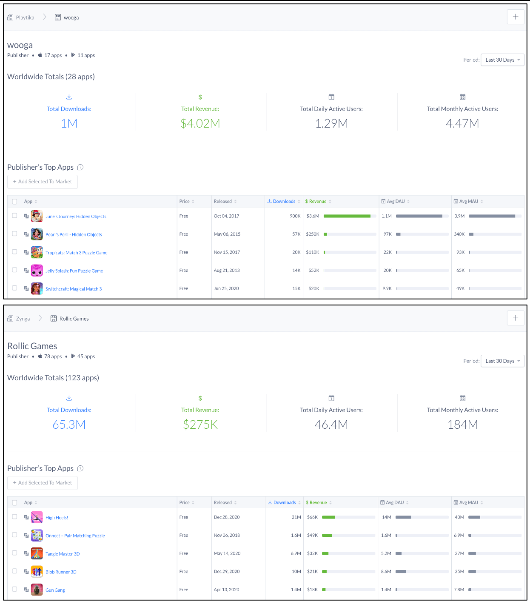Click unified-app icon beside Pearl's Peril

[26, 234]
